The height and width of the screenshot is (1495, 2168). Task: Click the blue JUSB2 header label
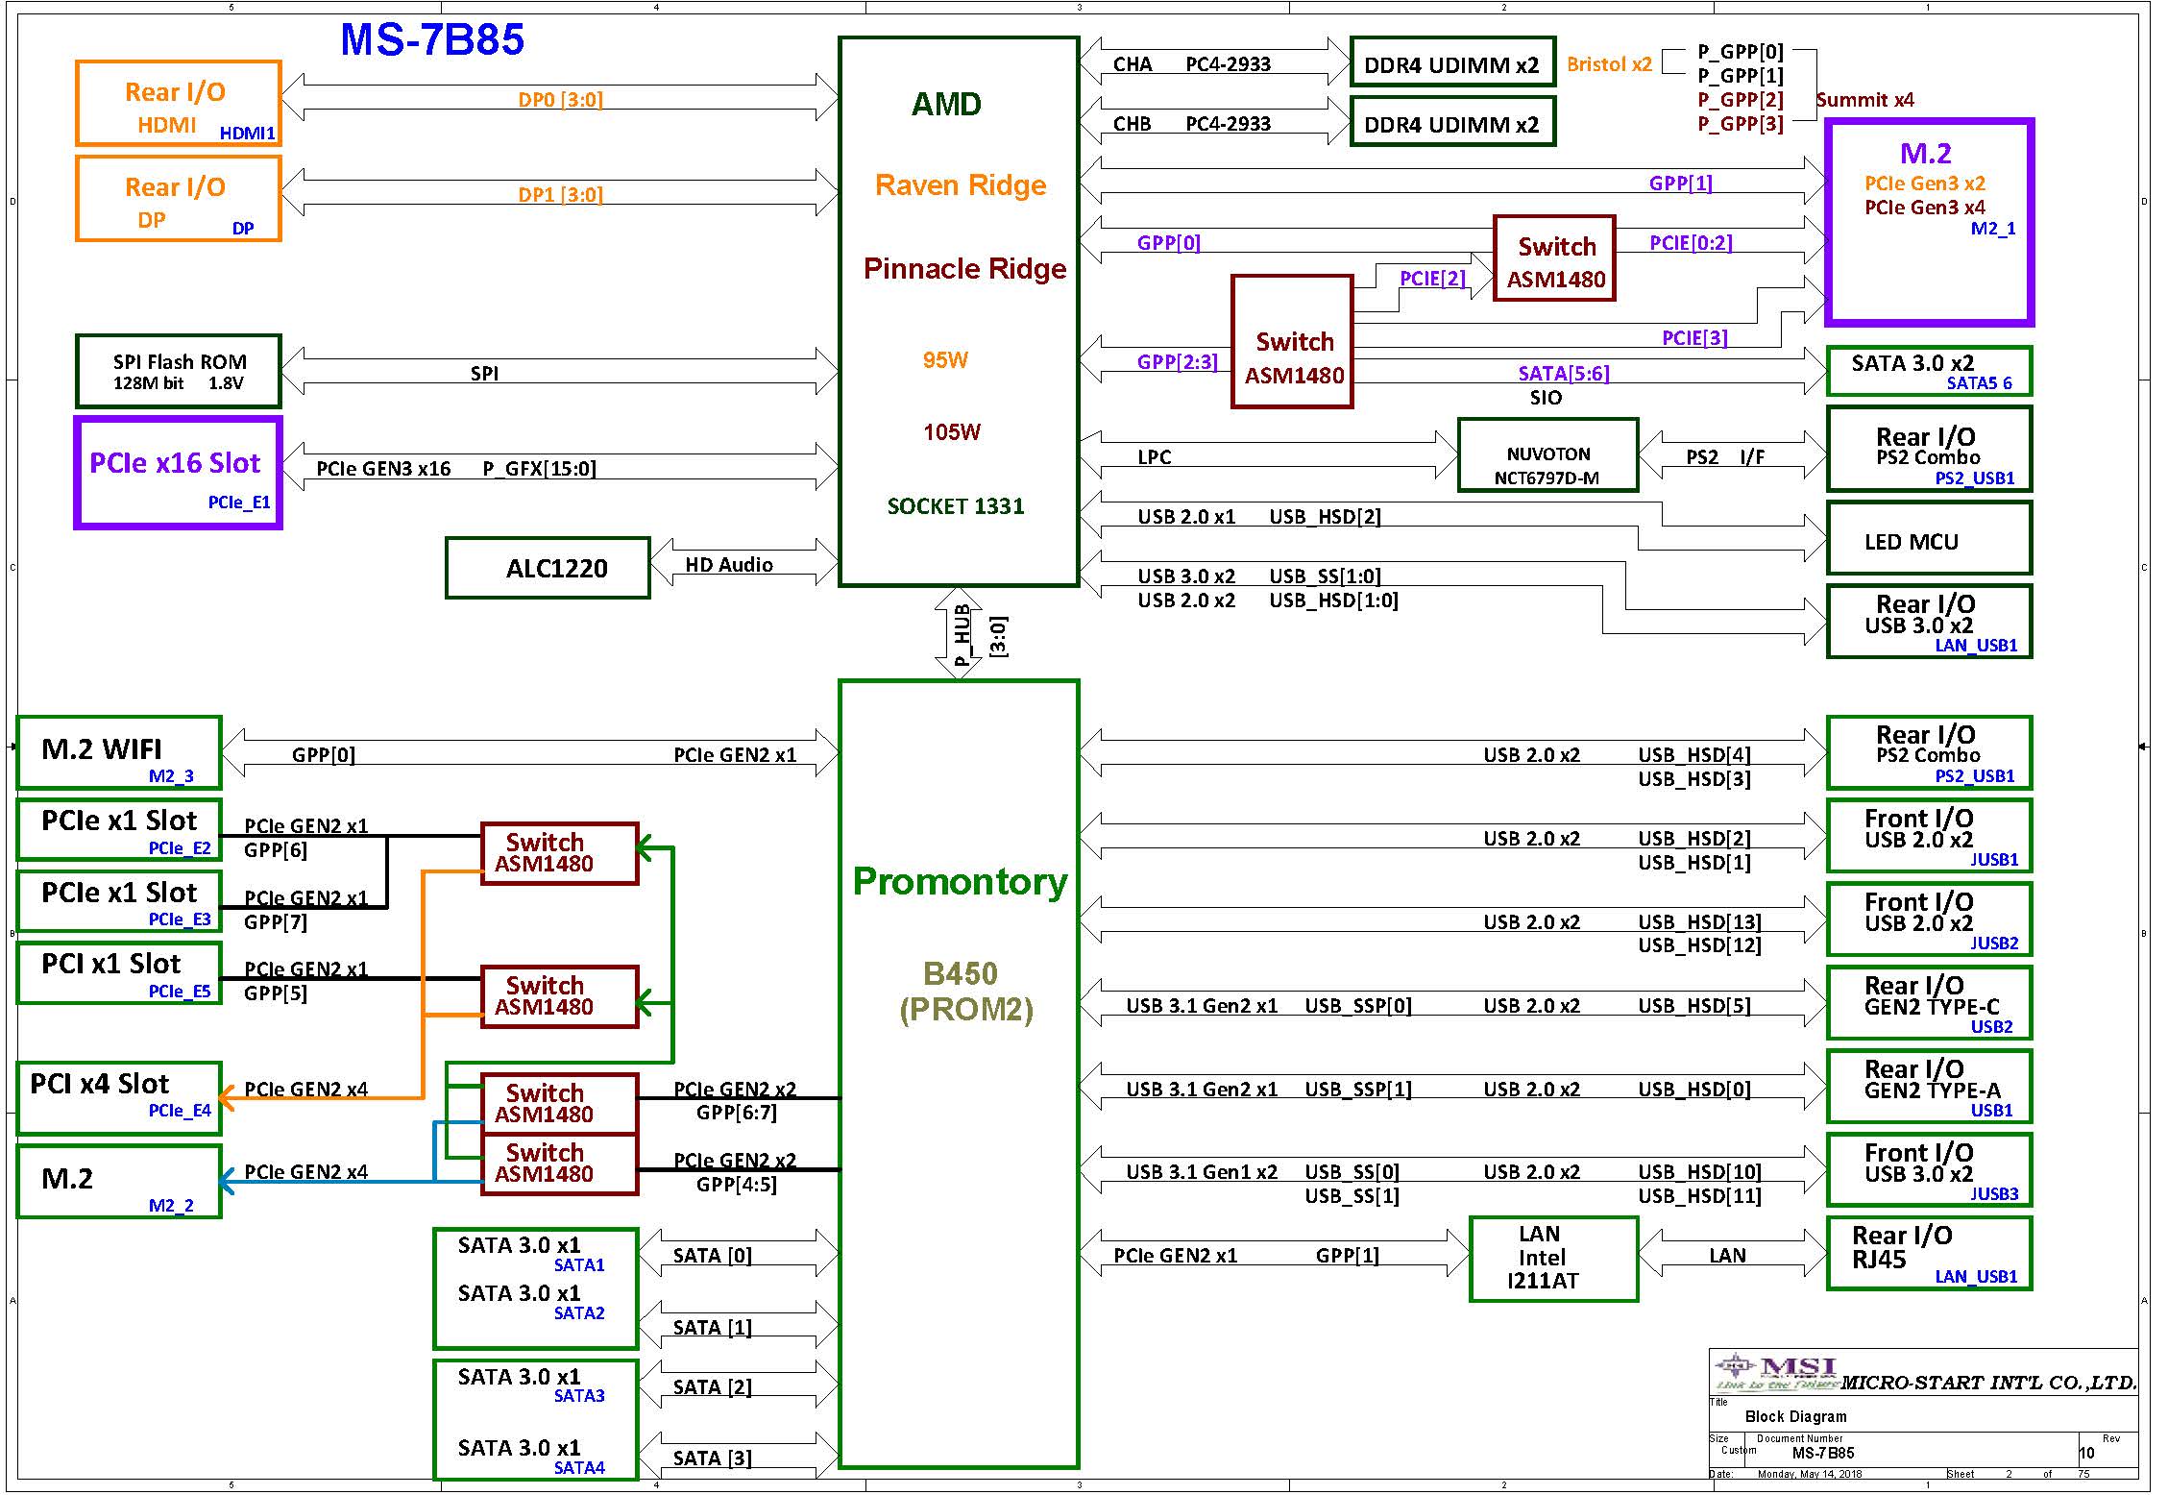tap(1994, 944)
